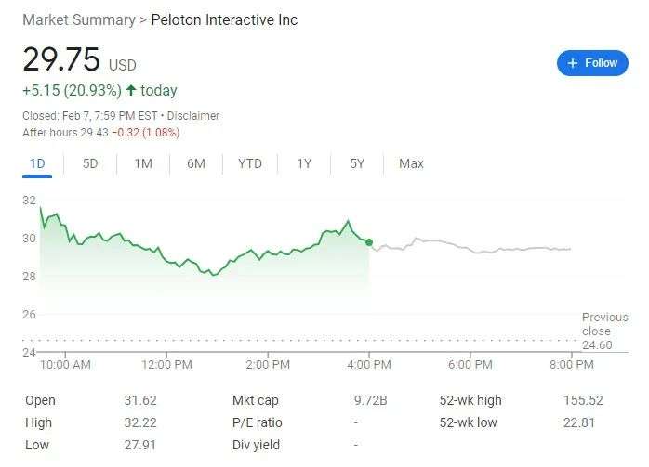649x467 pixels.
Task: Click the 29.75 stock price
Action: [x=61, y=60]
